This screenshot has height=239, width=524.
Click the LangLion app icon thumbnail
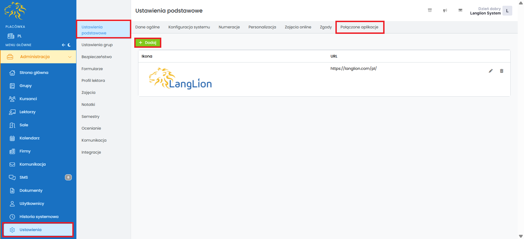(180, 79)
